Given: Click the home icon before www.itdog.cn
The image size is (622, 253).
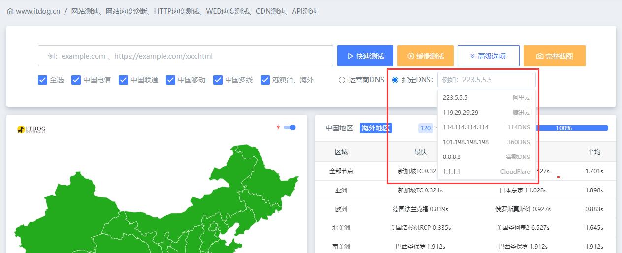Looking at the screenshot, I should [x=10, y=11].
